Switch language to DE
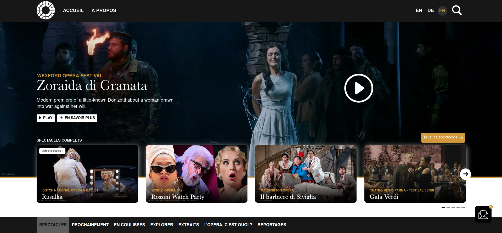Screen dimensions: 502x233 [x=431, y=10]
